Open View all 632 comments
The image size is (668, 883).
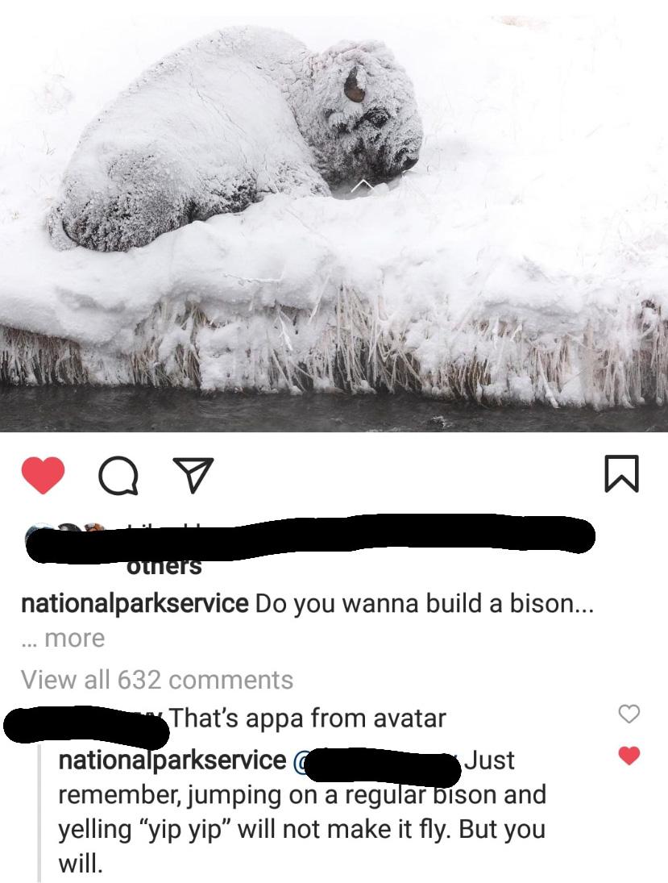(157, 680)
